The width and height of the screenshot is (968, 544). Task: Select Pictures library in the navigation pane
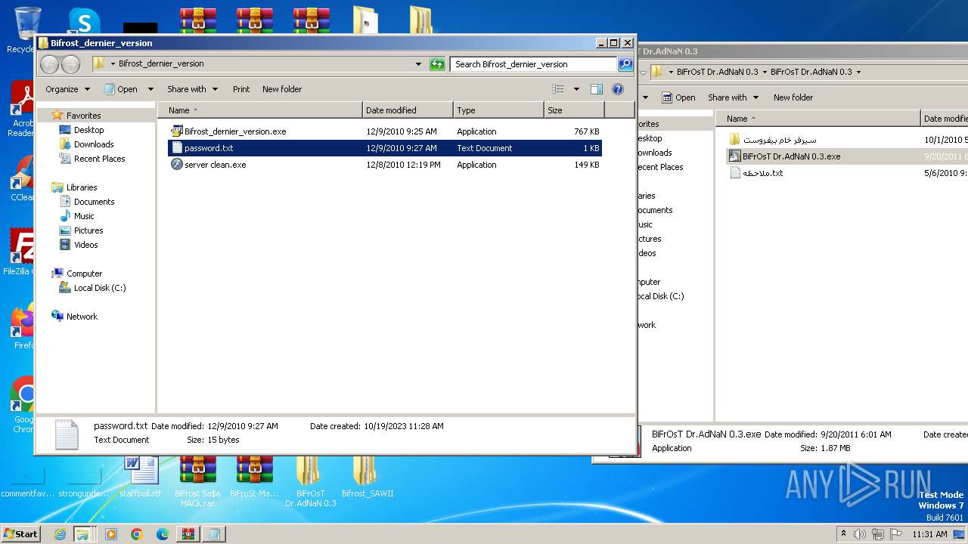(x=88, y=230)
